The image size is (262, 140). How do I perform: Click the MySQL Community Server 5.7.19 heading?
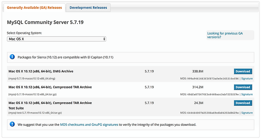[45, 22]
